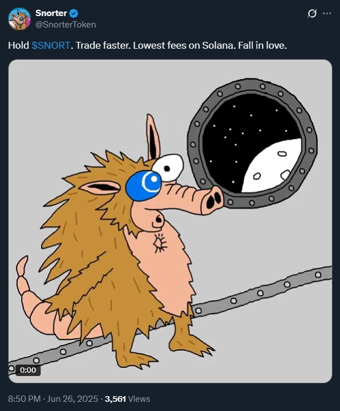Click the 0:00 video time badge
This screenshot has height=411, width=340.
[x=28, y=370]
